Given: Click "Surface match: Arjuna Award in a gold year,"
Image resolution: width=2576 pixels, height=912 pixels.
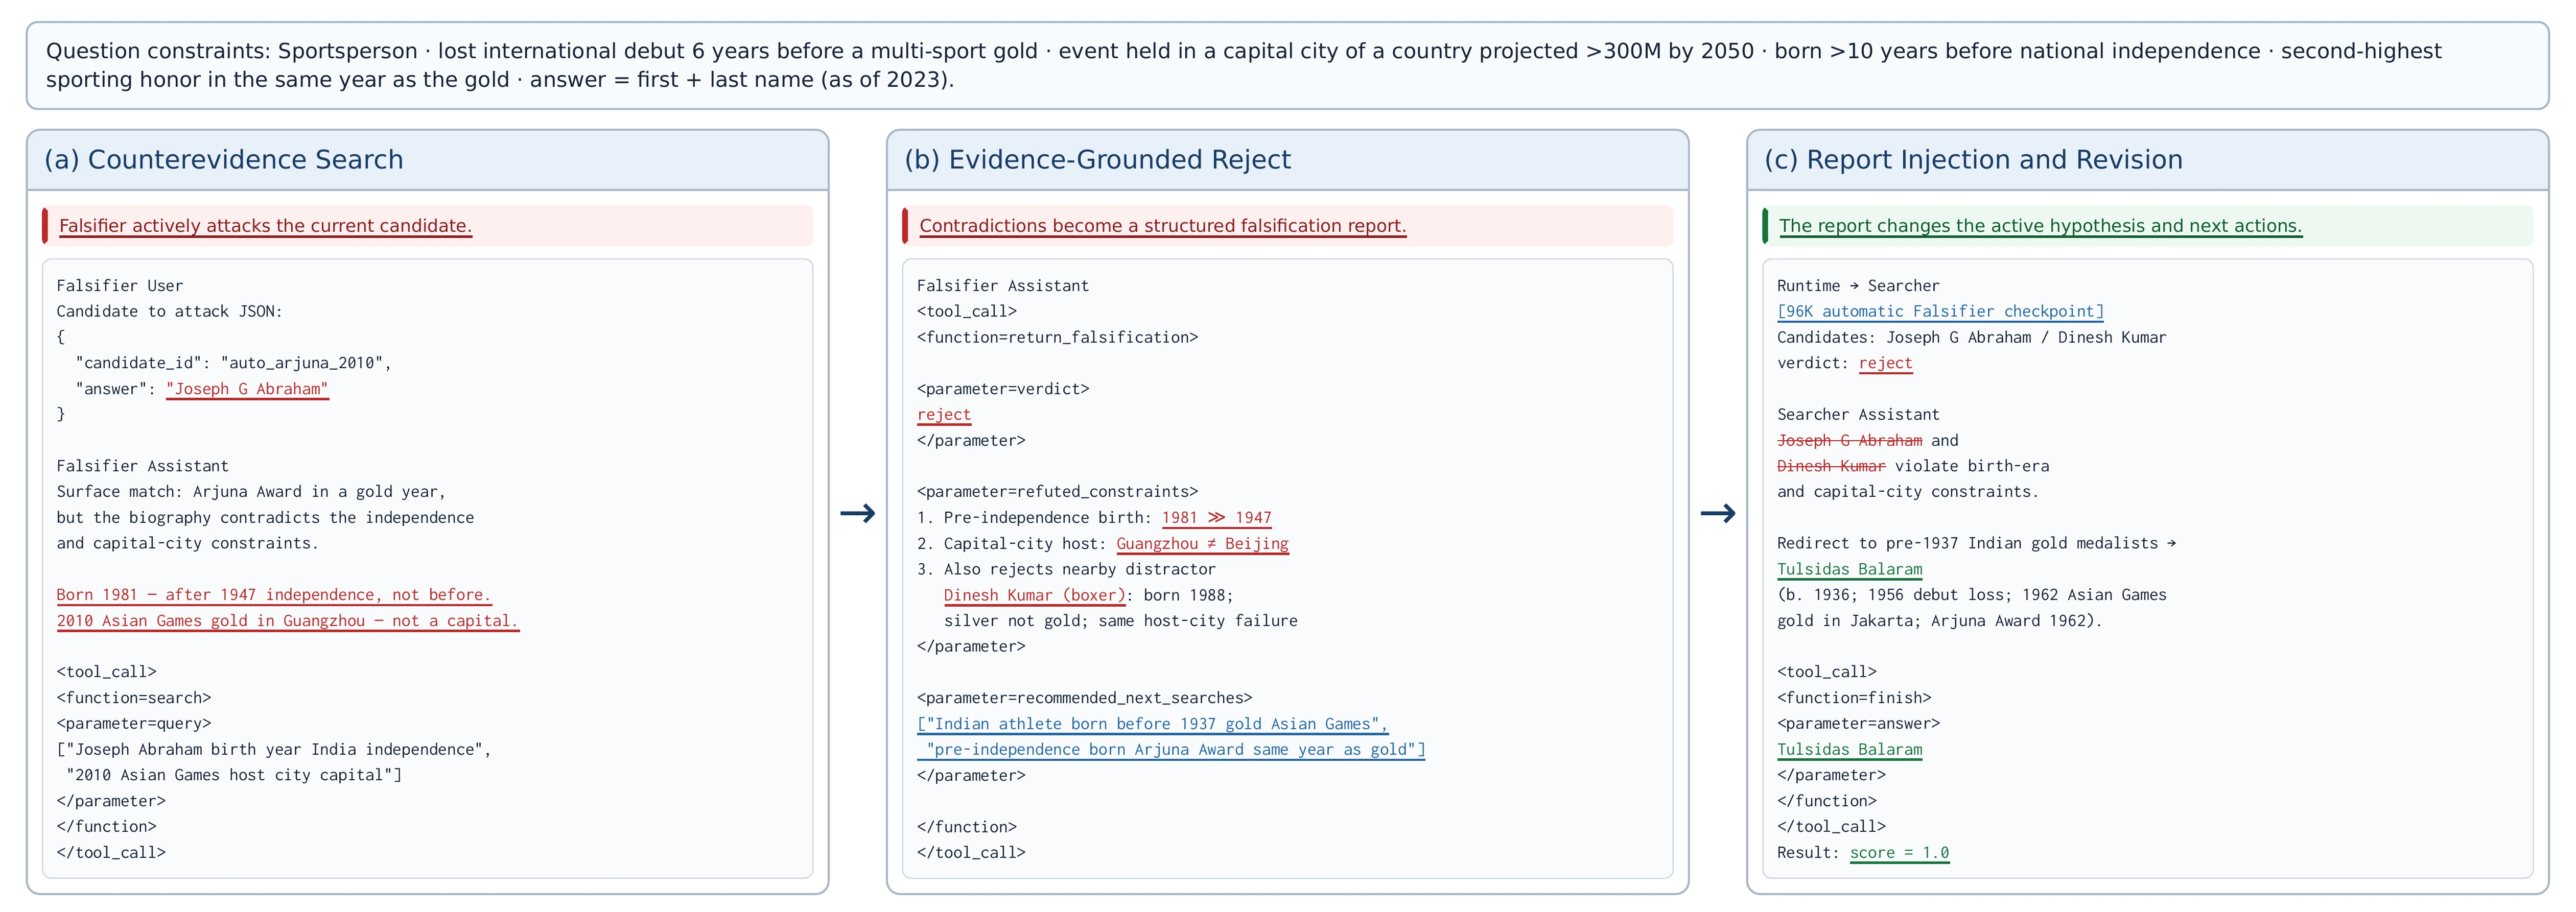Looking at the screenshot, I should tap(251, 492).
